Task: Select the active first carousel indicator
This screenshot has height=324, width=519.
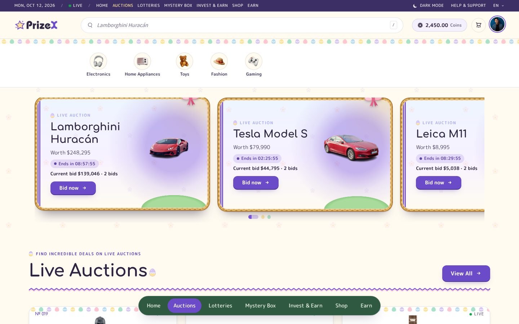Action: (253, 217)
